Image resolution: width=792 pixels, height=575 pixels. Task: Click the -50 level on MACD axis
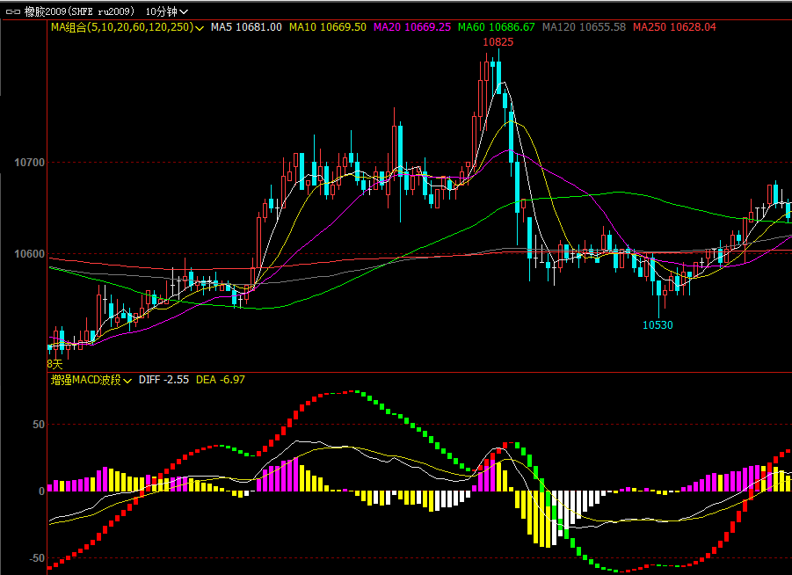click(37, 559)
